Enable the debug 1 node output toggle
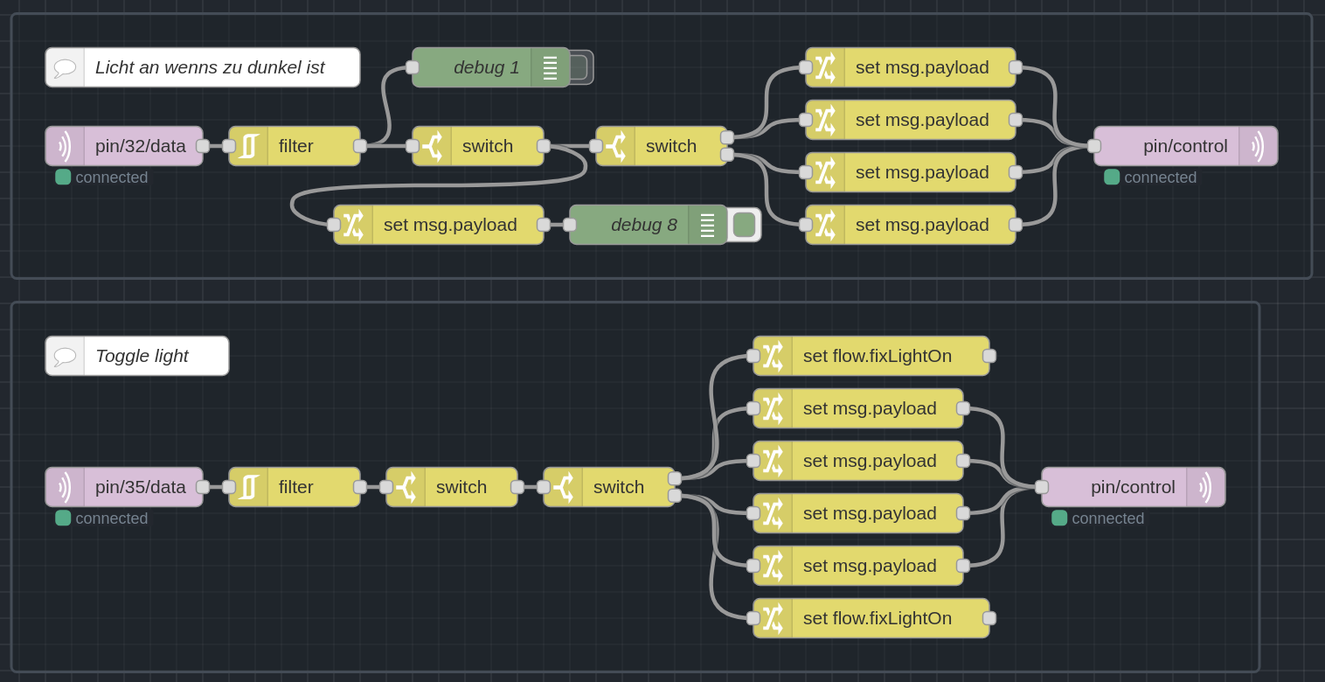1325x682 pixels. pos(579,67)
